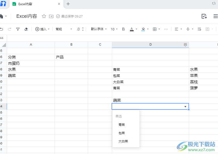Apply the font color A button
The image size is (218, 154).
[132, 29]
